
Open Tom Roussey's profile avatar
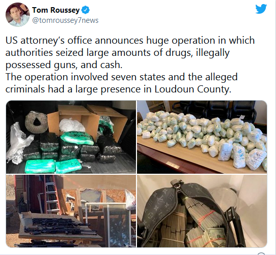[x=18, y=15]
